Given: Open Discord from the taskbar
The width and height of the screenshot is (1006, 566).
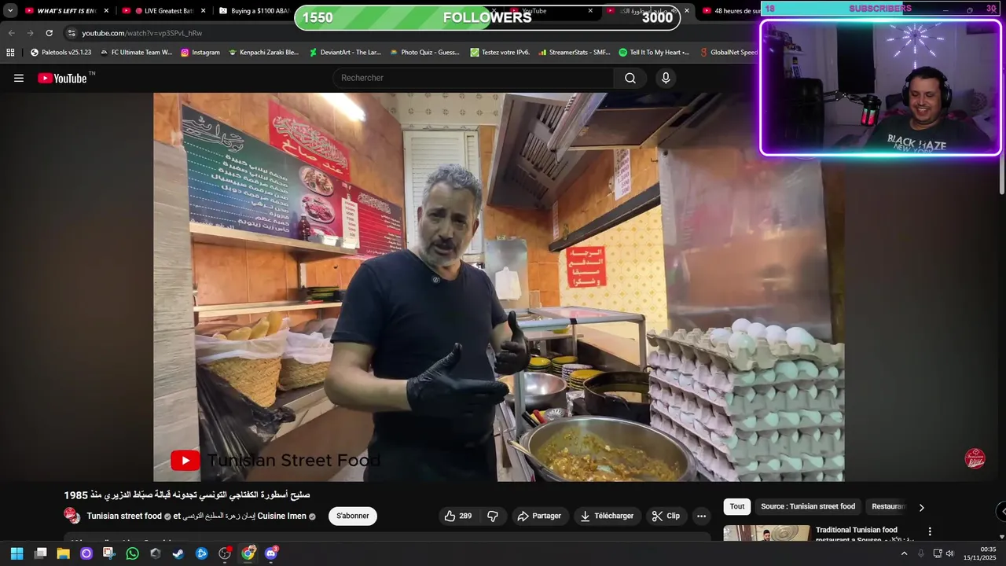Looking at the screenshot, I should 271,553.
